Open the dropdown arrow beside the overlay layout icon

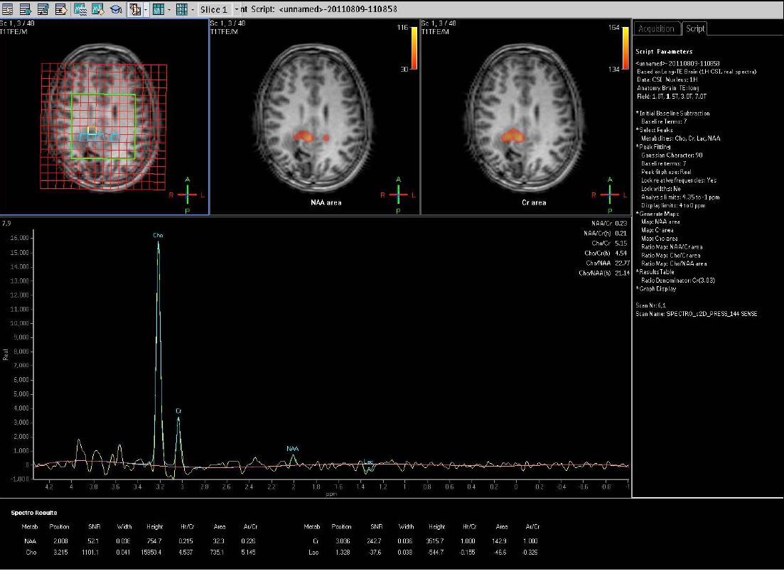pyautogui.click(x=145, y=9)
